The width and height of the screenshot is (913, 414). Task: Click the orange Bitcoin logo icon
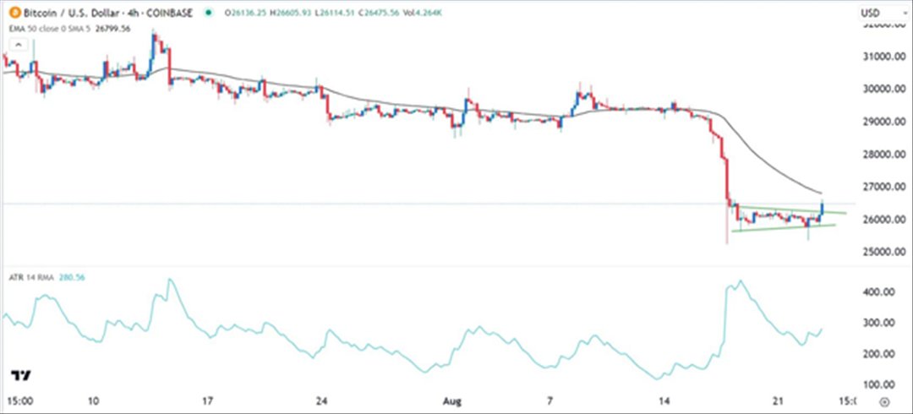(16, 12)
